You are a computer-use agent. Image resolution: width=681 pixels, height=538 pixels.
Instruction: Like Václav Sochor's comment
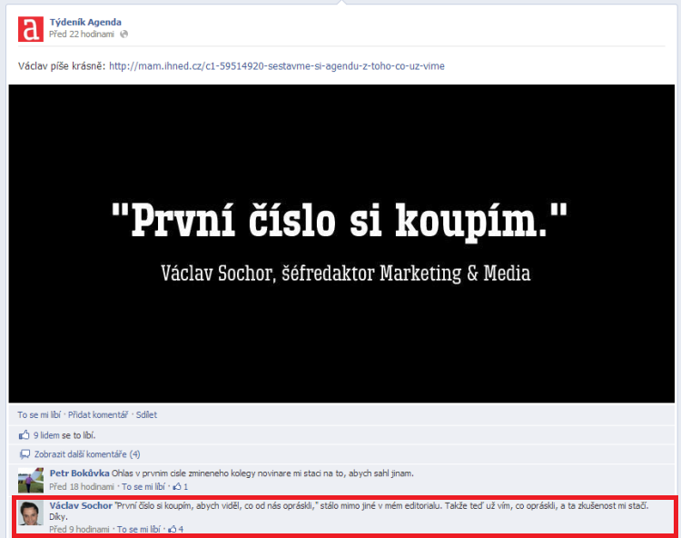[x=138, y=529]
